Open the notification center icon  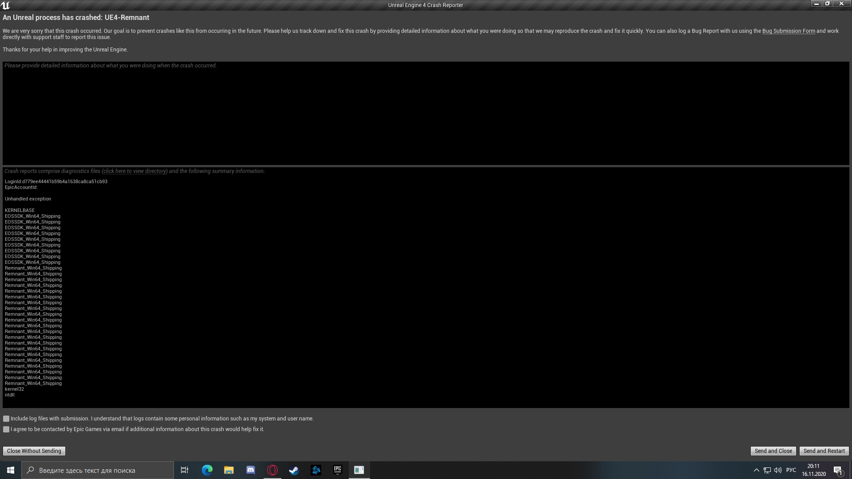838,470
